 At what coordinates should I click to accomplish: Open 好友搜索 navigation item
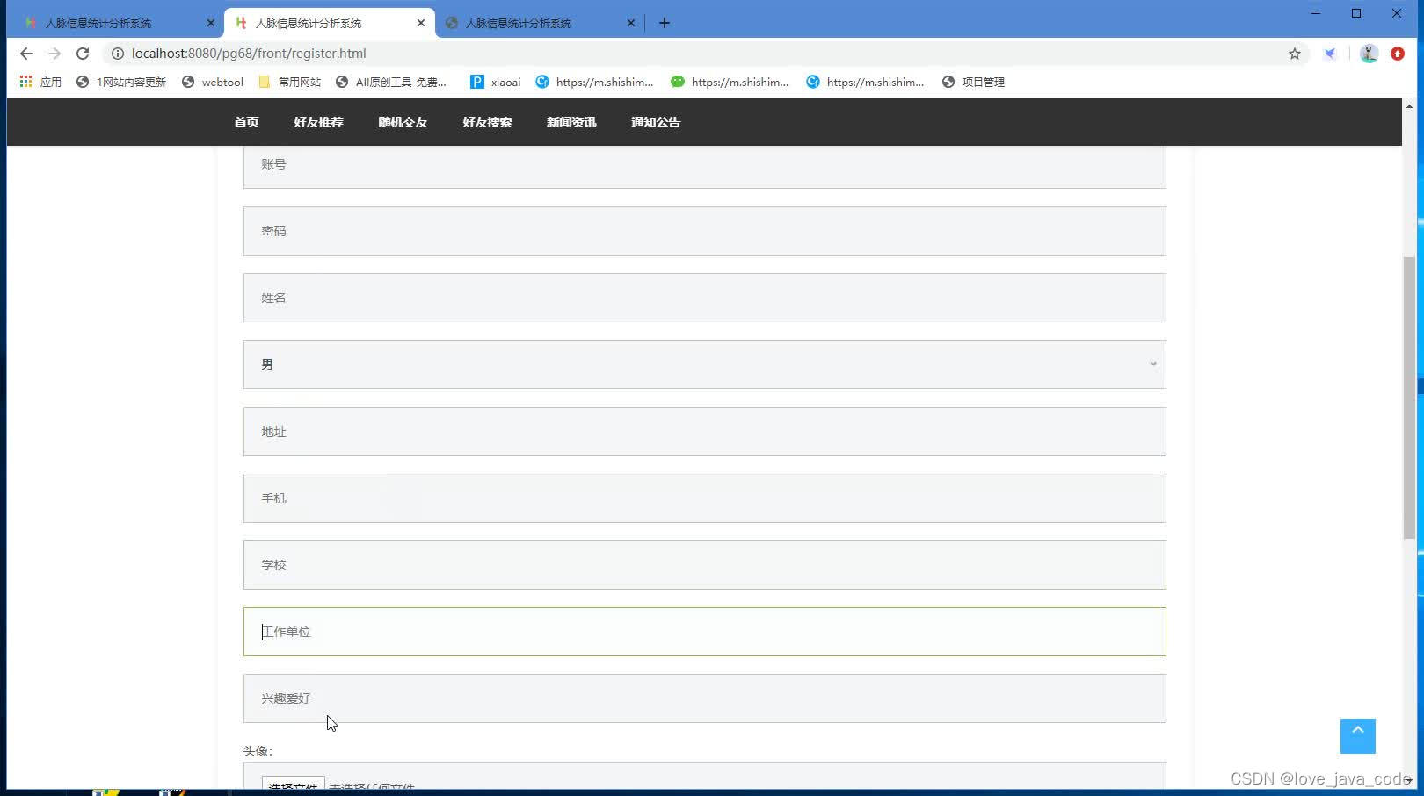(487, 122)
